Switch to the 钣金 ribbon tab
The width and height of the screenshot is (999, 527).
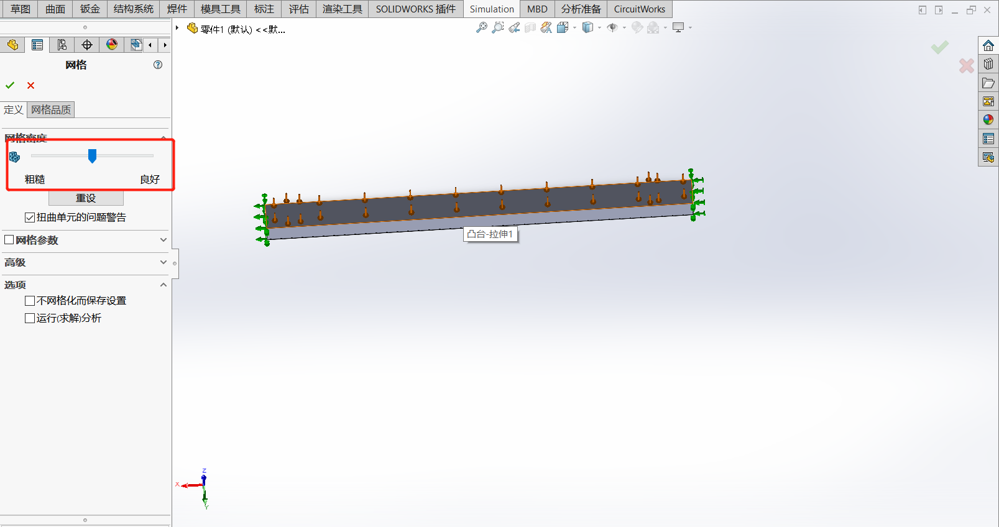90,9
